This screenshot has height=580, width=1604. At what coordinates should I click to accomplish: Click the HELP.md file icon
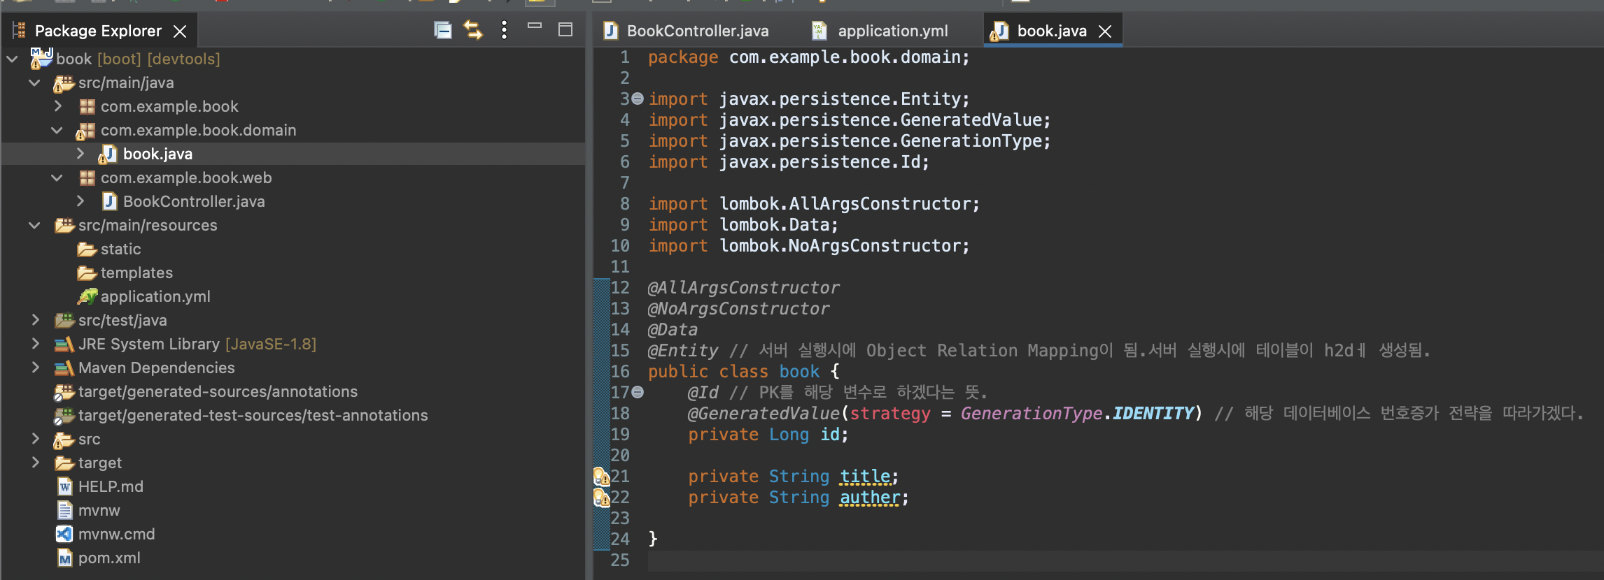(65, 486)
